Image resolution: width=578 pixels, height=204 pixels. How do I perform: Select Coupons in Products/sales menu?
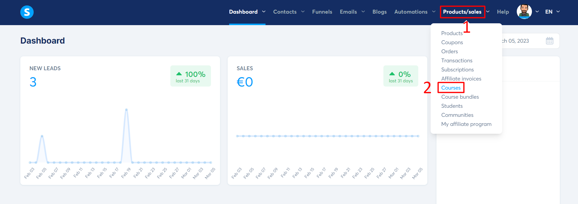point(452,42)
